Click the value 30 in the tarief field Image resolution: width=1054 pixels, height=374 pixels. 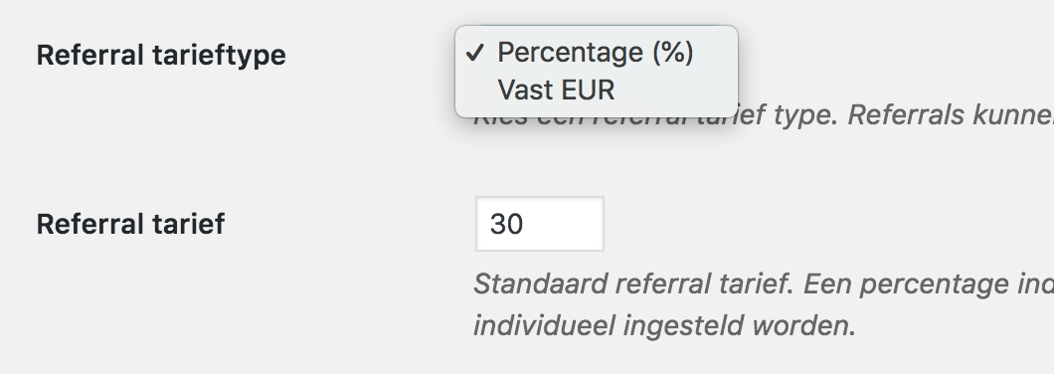coord(507,224)
